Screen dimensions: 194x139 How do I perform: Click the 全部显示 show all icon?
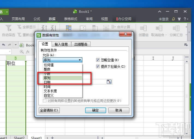pos(19,27)
